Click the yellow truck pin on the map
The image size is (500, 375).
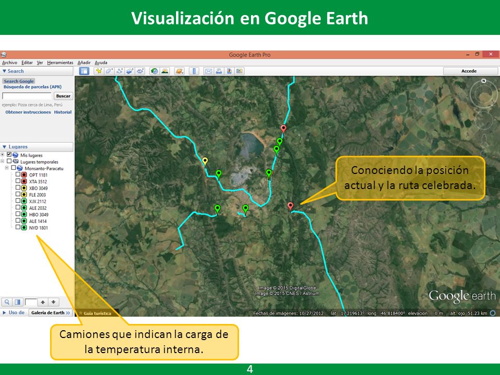pos(205,161)
